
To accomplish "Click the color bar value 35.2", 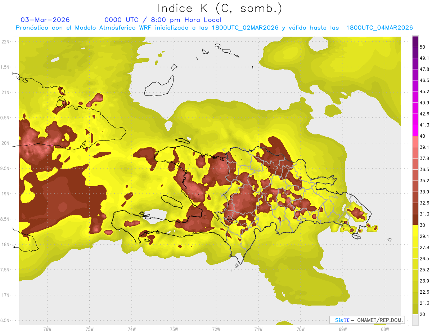I will coord(424,181).
